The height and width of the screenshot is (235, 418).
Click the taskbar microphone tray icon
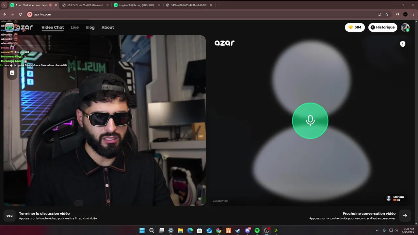(384, 230)
